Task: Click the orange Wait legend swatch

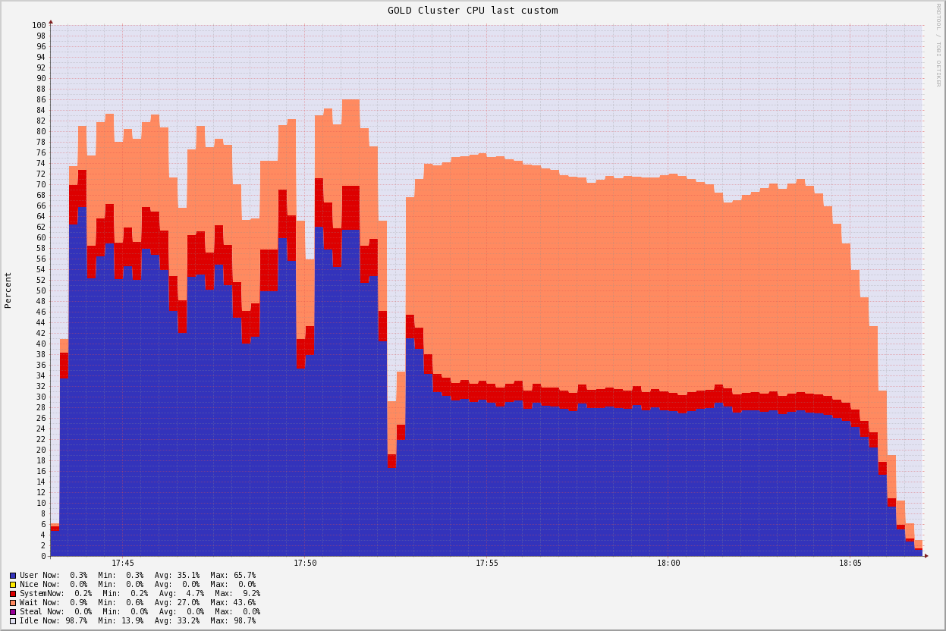Action: [13, 603]
